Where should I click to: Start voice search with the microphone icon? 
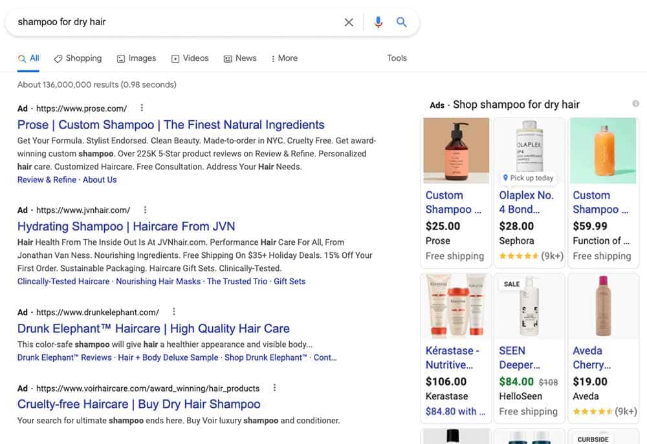point(378,22)
